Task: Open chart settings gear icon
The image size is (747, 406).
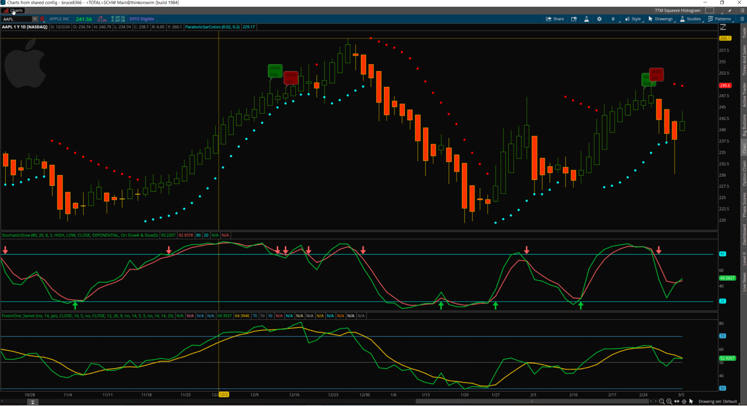Action: (x=599, y=19)
